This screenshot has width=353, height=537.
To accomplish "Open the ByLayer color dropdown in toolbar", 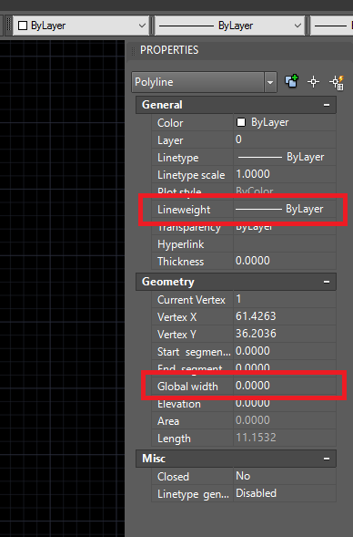I will 142,26.
